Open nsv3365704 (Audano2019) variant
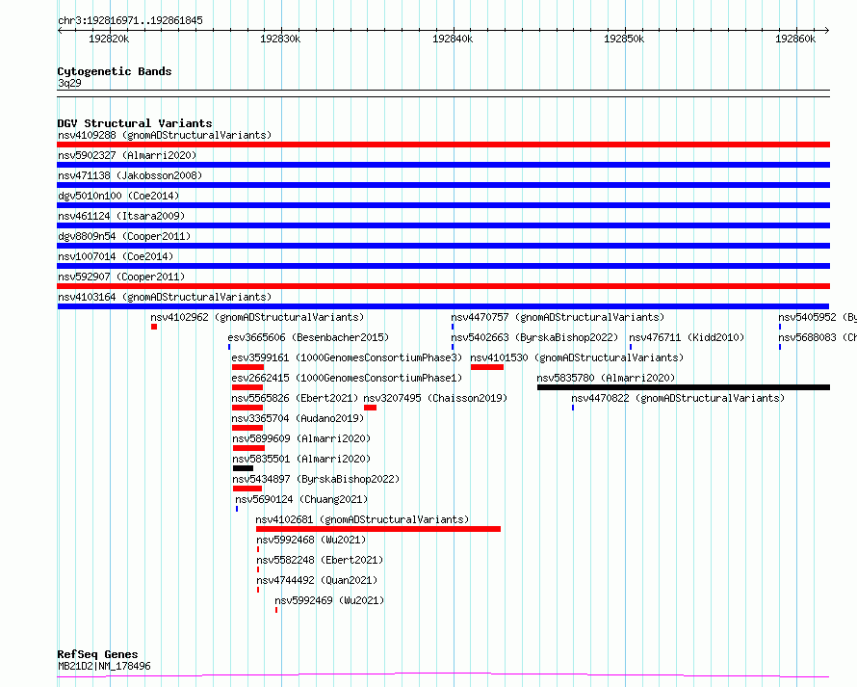The height and width of the screenshot is (687, 857). click(x=298, y=418)
